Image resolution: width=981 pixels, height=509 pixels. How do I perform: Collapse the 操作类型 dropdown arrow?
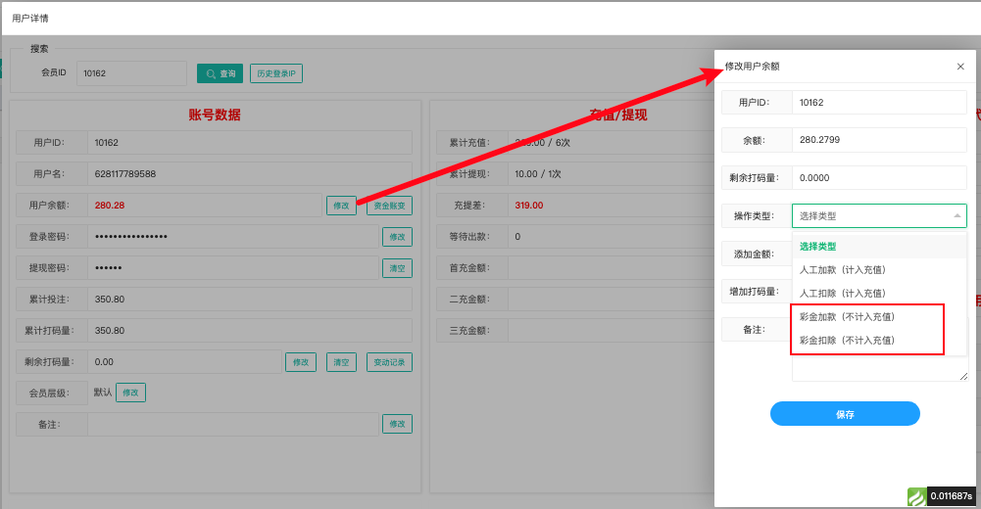click(x=957, y=215)
